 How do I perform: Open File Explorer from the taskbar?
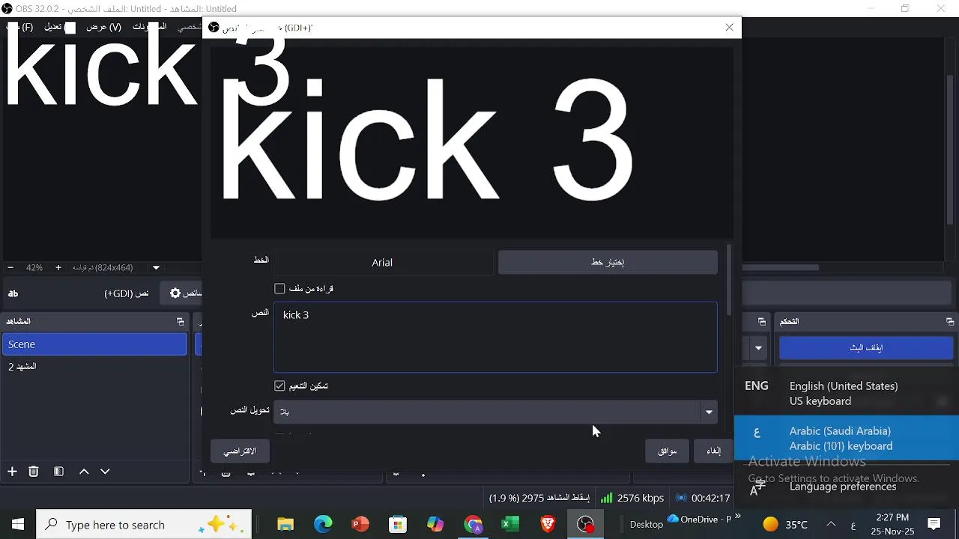[x=285, y=524]
